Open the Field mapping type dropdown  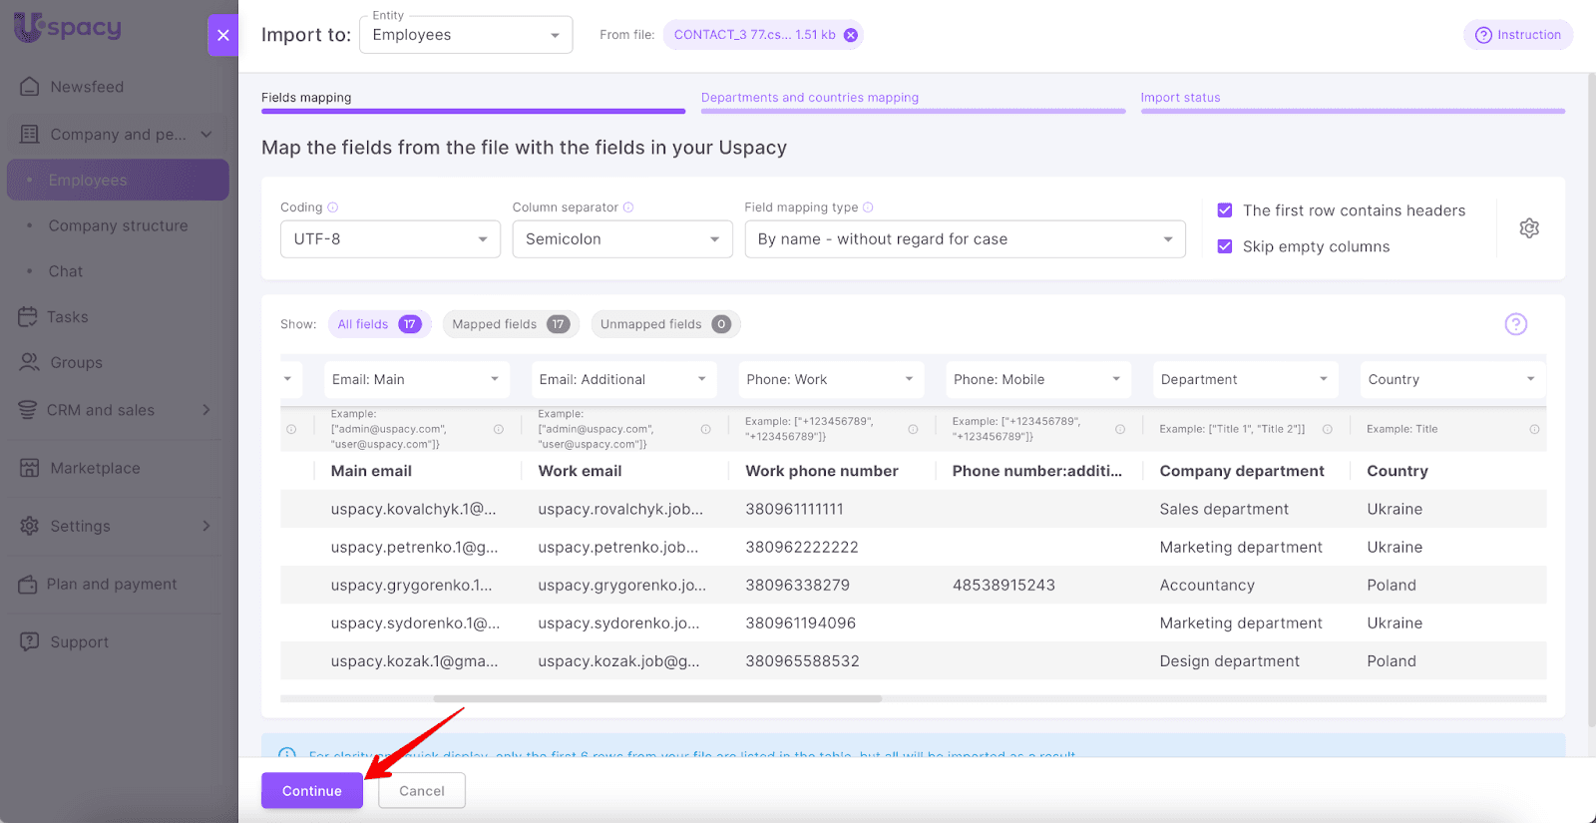tap(964, 239)
